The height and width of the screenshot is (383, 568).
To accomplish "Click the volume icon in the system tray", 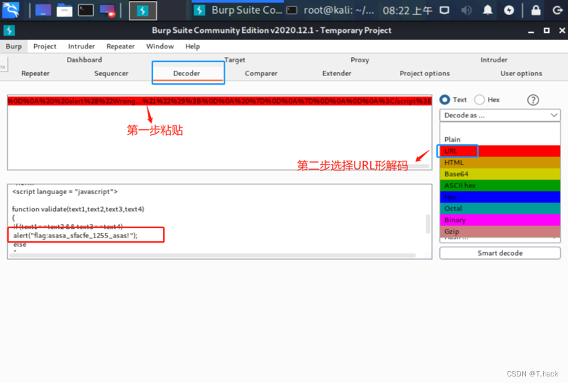I will 466,9.
